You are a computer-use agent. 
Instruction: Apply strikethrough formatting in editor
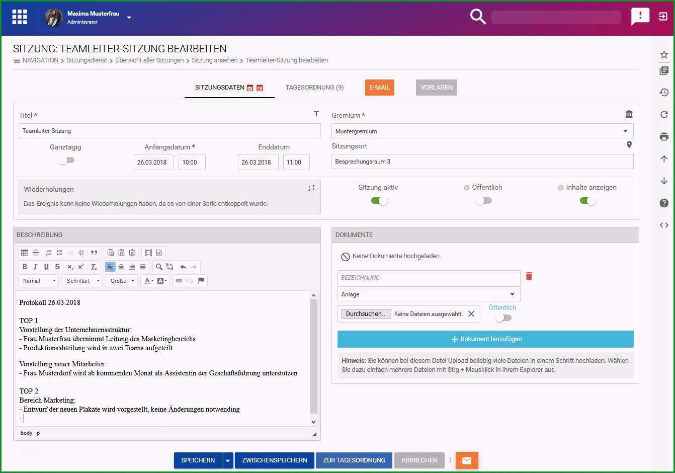(x=57, y=267)
